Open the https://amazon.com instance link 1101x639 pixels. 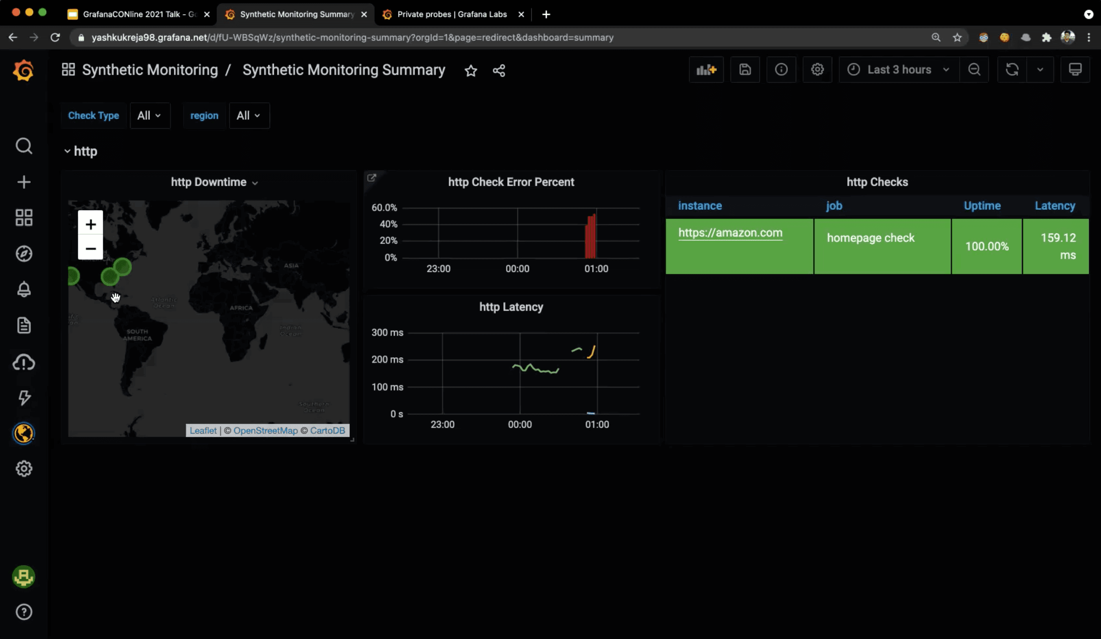pyautogui.click(x=730, y=233)
